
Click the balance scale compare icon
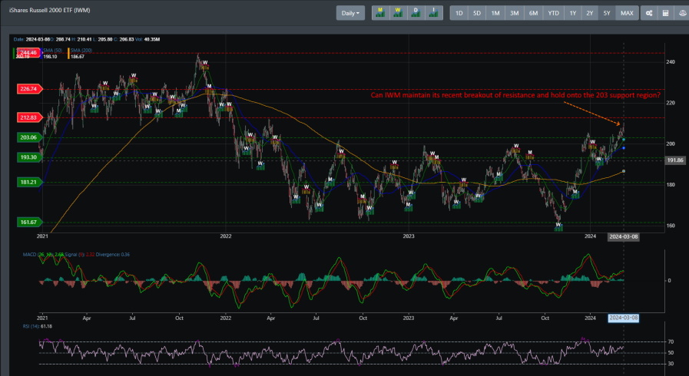click(682, 13)
